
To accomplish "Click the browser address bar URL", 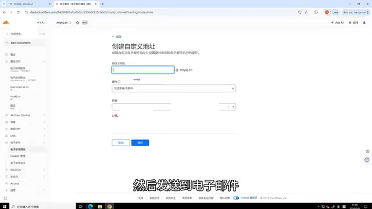I will [92, 12].
